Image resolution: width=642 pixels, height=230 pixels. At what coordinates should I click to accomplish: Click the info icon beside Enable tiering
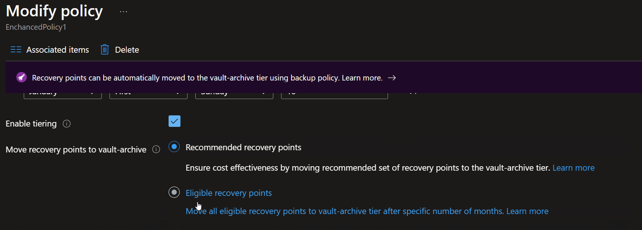point(66,124)
